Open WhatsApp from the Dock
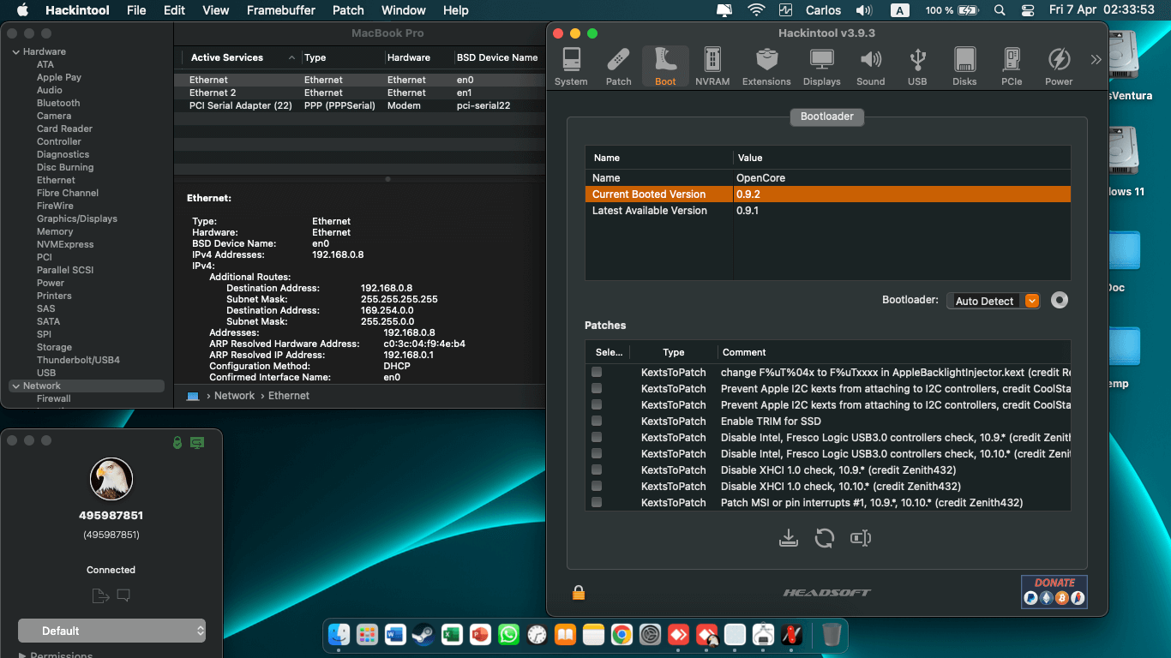Screen dimensions: 1171x658 coord(508,635)
